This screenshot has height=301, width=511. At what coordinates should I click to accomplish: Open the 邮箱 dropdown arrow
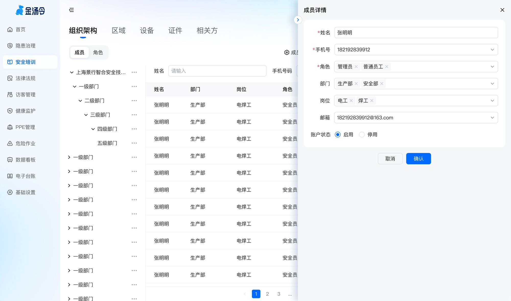(492, 118)
